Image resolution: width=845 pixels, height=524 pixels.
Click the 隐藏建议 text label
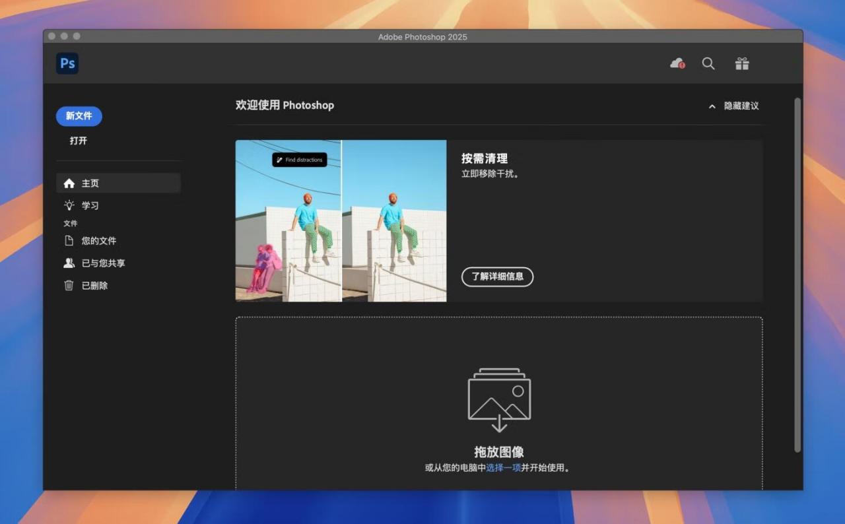[741, 105]
